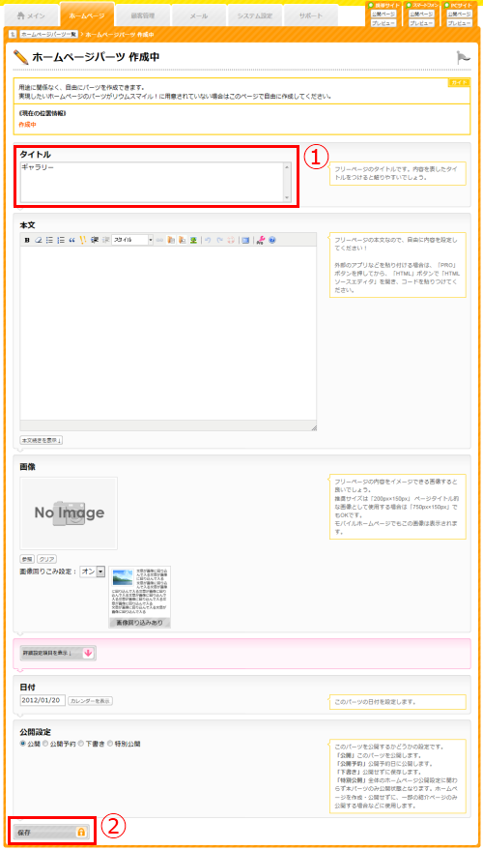
Task: Select the 公開 radio button
Action: (x=23, y=744)
